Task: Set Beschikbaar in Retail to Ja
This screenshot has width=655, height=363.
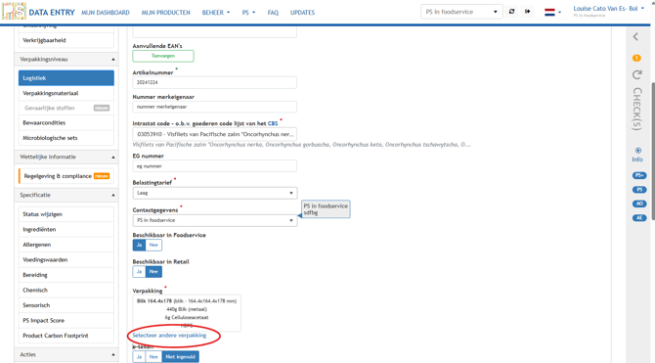Action: (139, 272)
